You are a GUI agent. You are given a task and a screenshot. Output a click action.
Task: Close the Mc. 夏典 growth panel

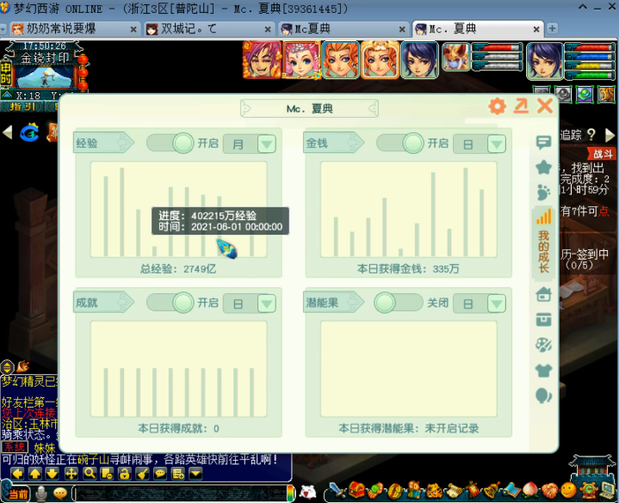pyautogui.click(x=545, y=106)
